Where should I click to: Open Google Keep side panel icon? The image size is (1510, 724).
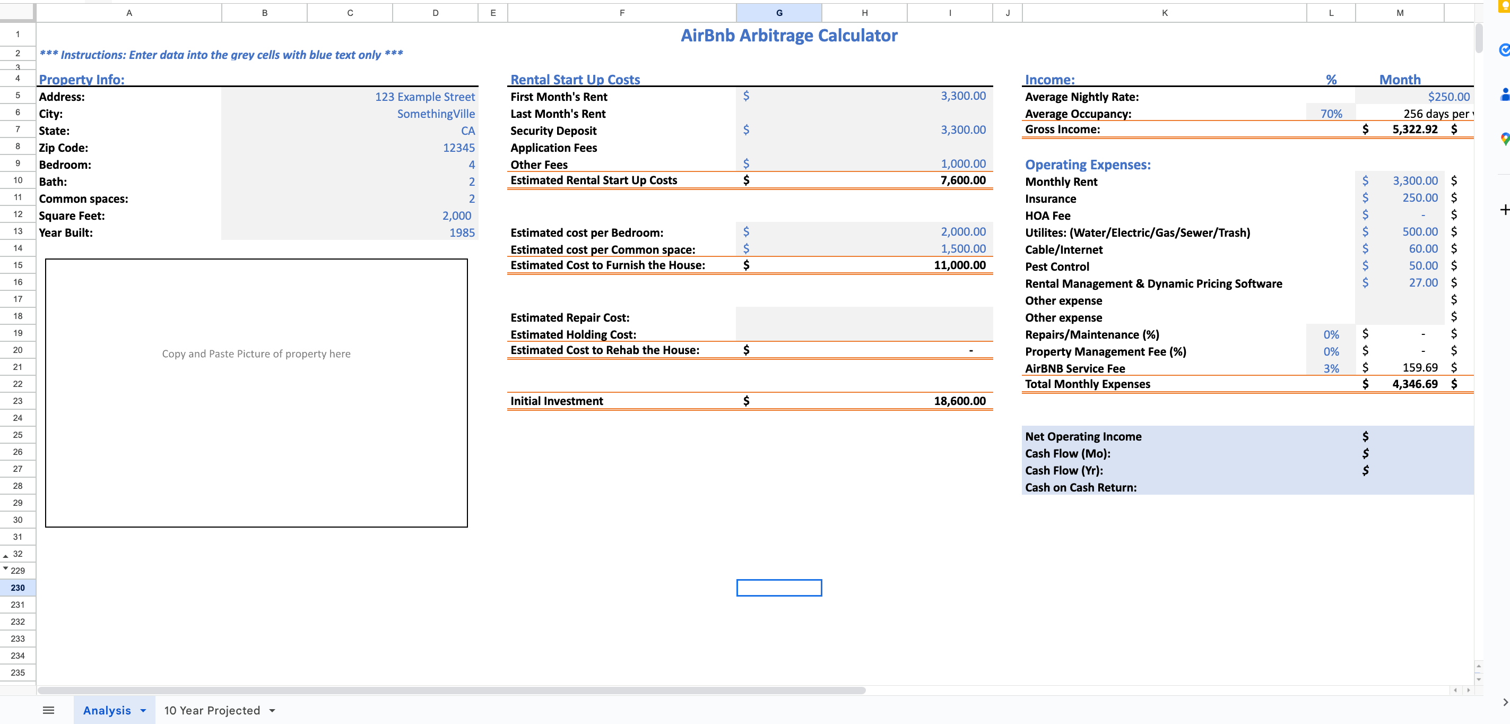(1504, 5)
